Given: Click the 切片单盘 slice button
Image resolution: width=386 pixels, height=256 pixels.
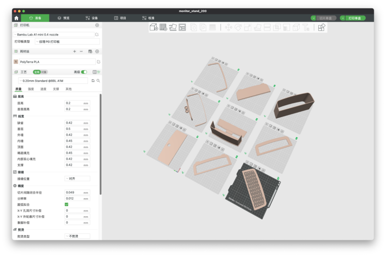Looking at the screenshot, I should point(326,18).
